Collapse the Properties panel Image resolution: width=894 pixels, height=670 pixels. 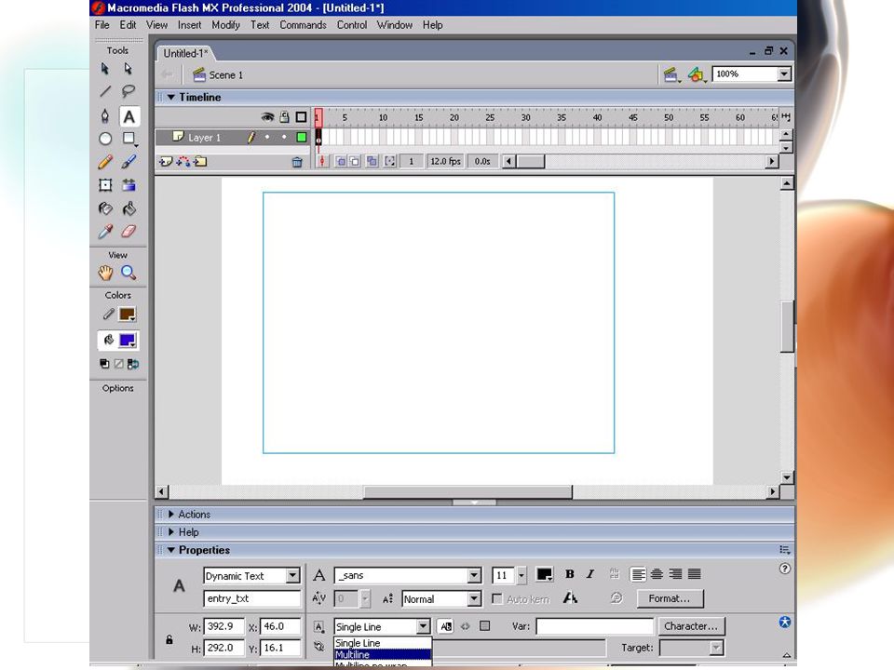pos(171,550)
